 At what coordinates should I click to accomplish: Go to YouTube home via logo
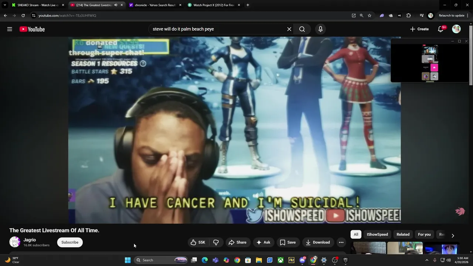[32, 29]
